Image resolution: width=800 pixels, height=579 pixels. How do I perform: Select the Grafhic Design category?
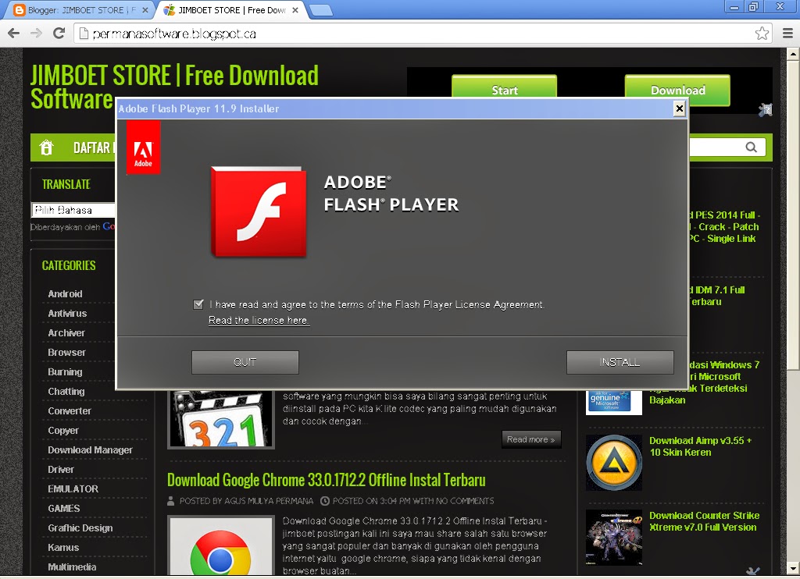(x=80, y=528)
